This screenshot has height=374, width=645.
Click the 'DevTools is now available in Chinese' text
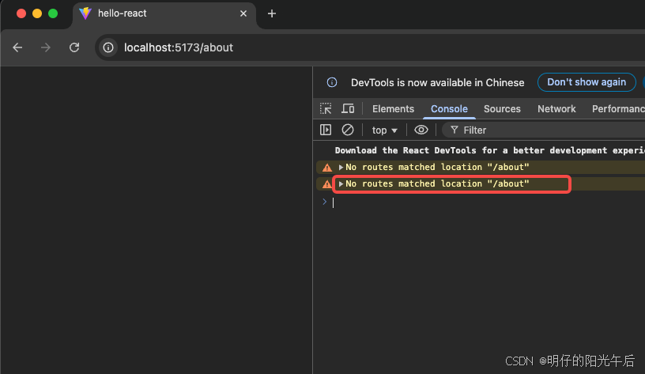click(x=437, y=83)
